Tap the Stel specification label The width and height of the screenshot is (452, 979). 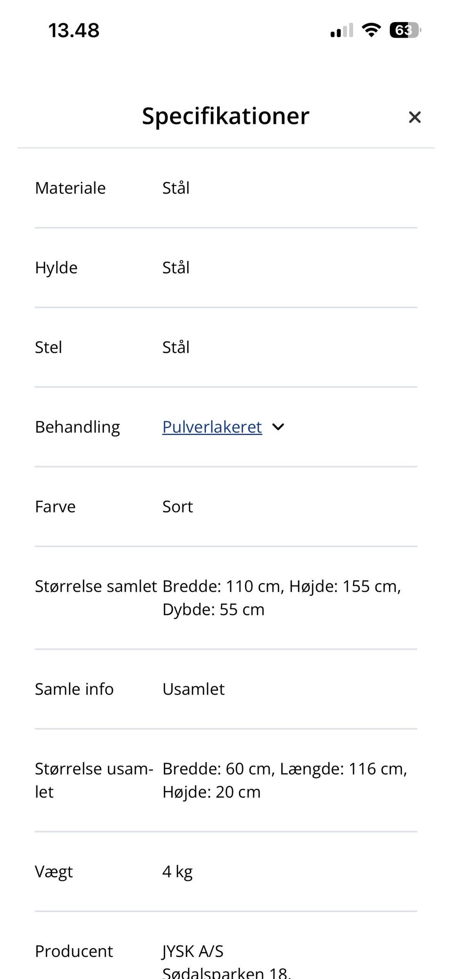coord(48,347)
